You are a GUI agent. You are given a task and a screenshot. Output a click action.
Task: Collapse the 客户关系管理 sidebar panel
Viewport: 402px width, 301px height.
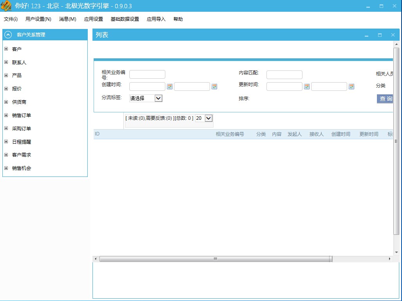click(x=8, y=34)
